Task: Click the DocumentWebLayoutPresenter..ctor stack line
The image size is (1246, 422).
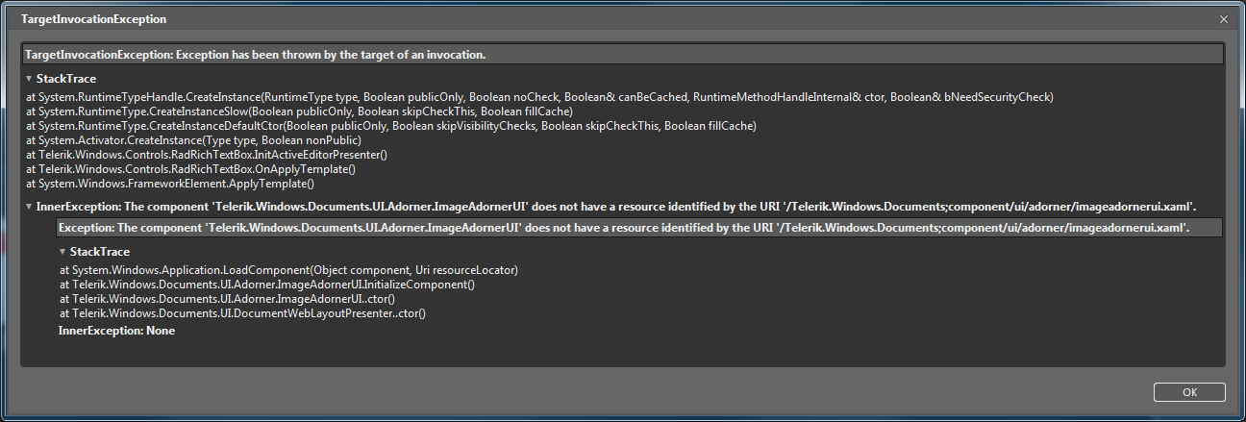Action: 242,313
